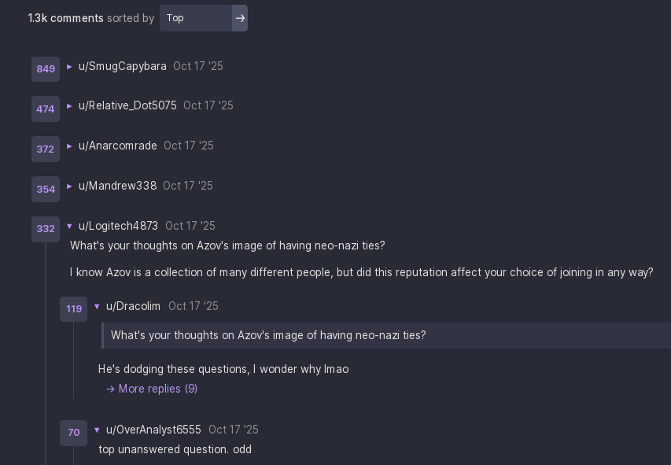Screen dimensions: 671x465
Task: Collapse u/Logitech4873's comment thread
Action: click(x=69, y=227)
